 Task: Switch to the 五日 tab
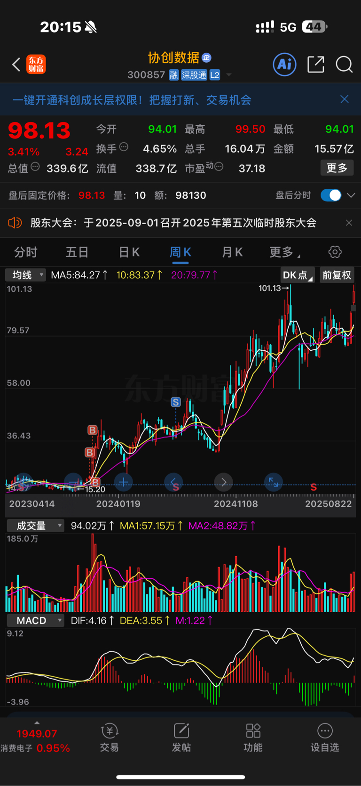[x=77, y=252]
